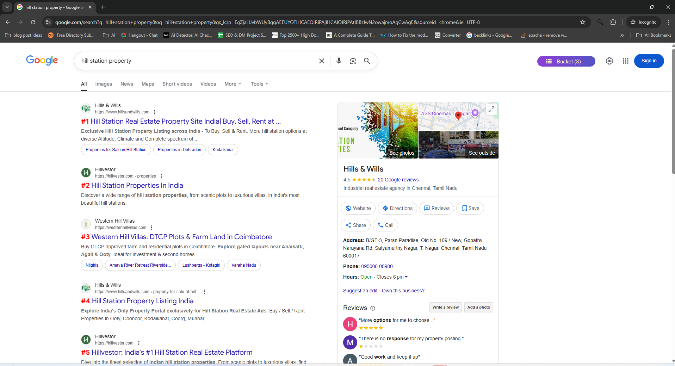Show hidden bookmarks overflow chevron
Screen dimensions: 675x366
tap(622, 35)
